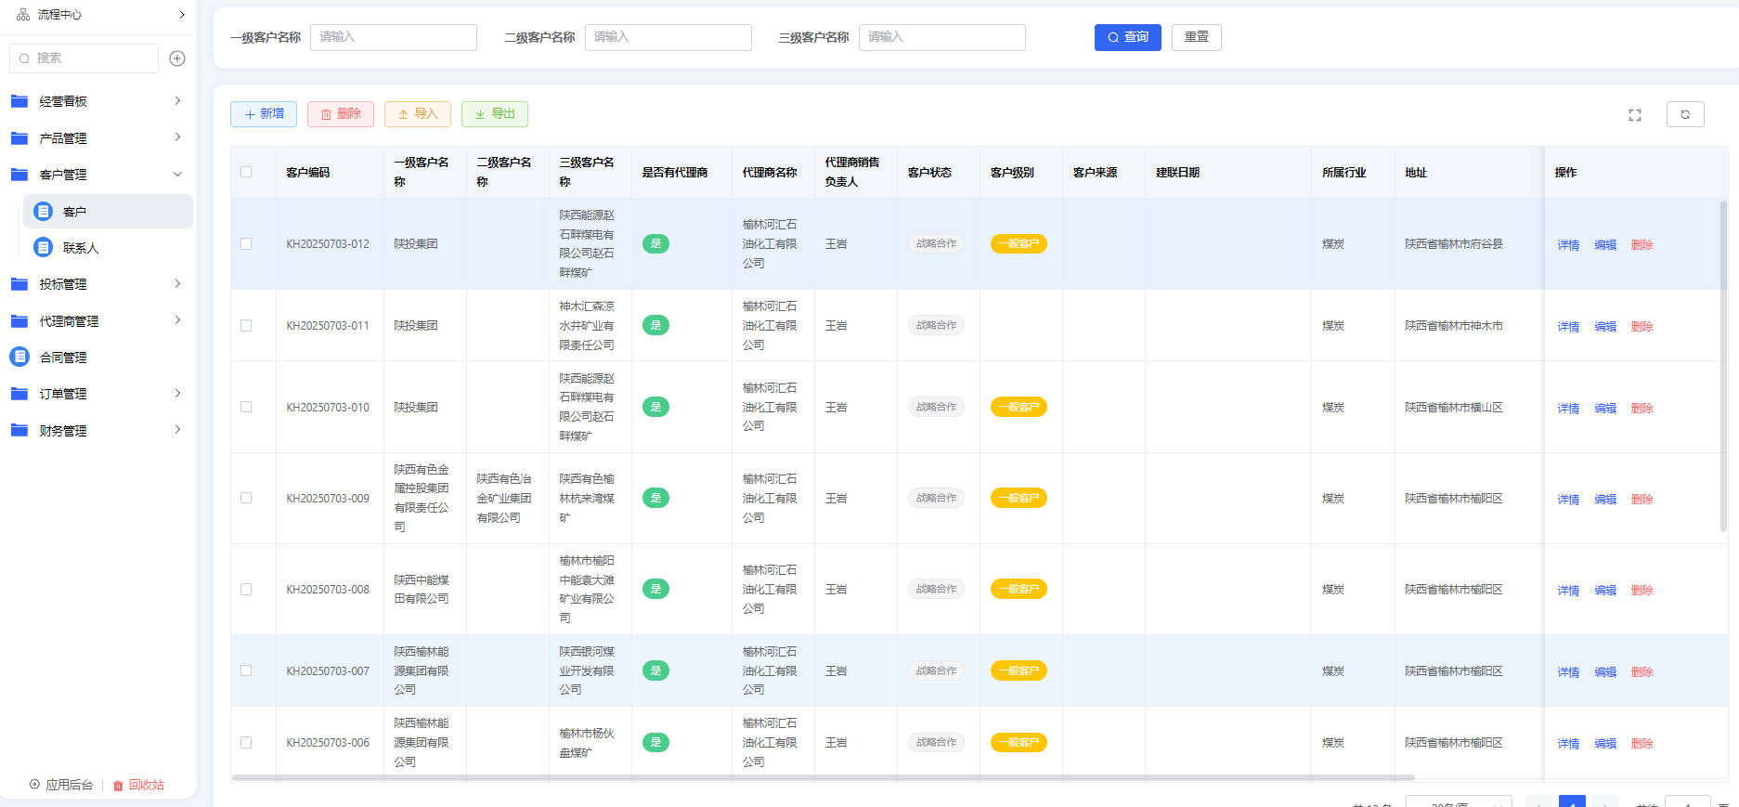Click the green 是 badge in row KH20250703-008

(655, 589)
